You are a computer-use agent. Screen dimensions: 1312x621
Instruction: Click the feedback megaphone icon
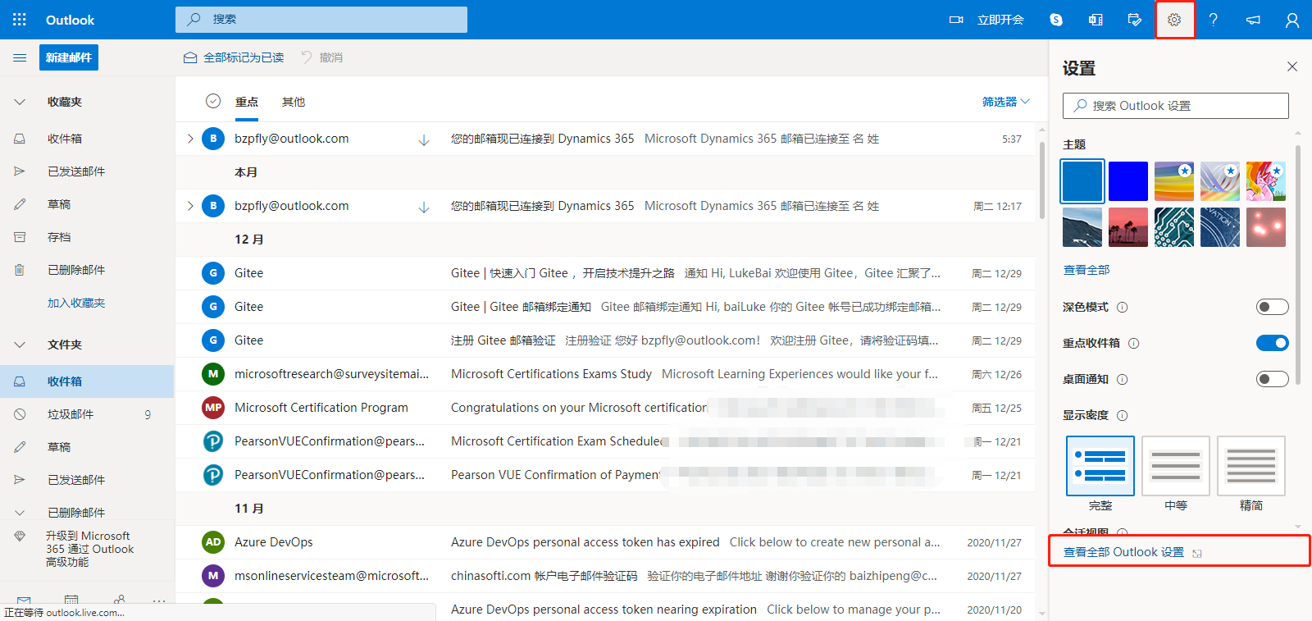point(1253,20)
